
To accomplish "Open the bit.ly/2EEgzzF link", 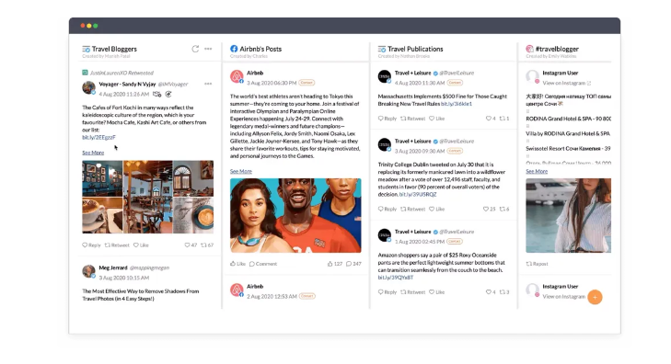I will pos(98,138).
